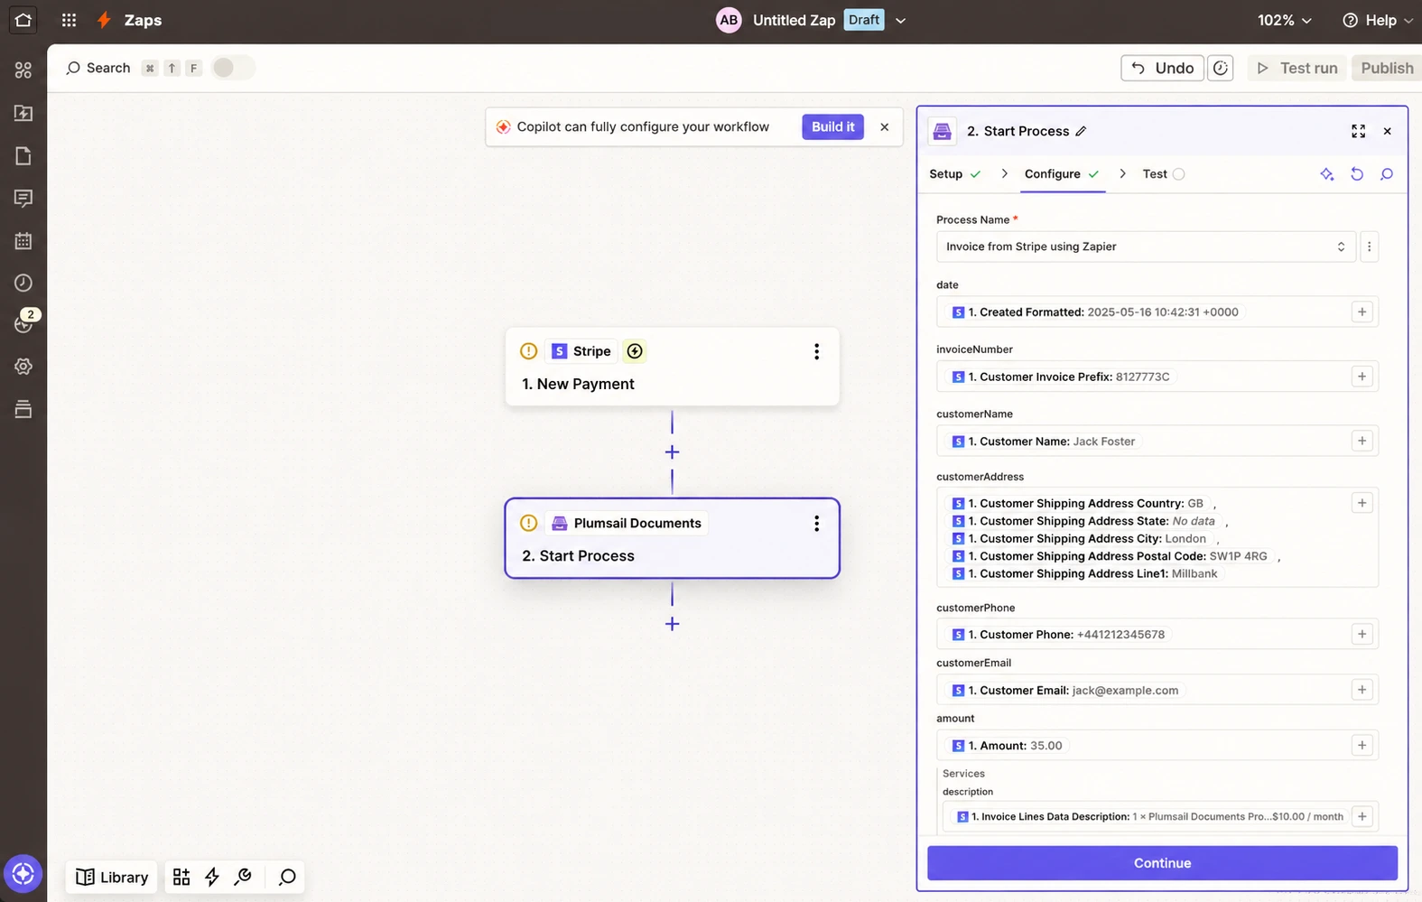Toggle the switch next to Search
The height and width of the screenshot is (902, 1422).
[x=233, y=68]
